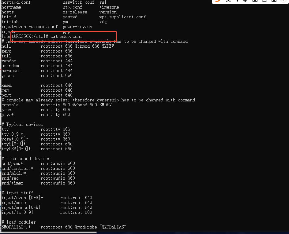This screenshot has height=234, width=289.
Task: Click the horizontal scrollbar at terminal bottom
Action: point(48,232)
